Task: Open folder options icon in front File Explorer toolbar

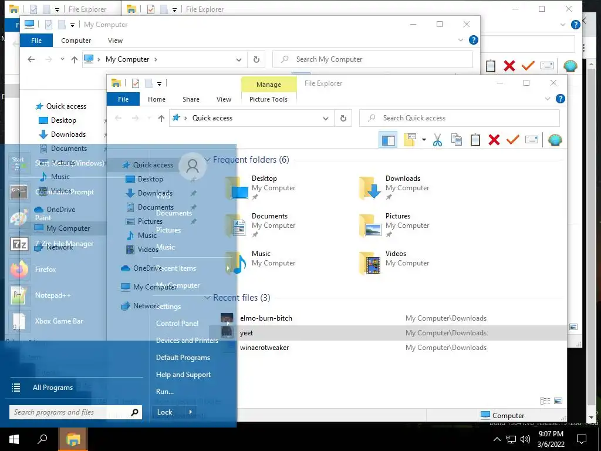Action: 410,140
